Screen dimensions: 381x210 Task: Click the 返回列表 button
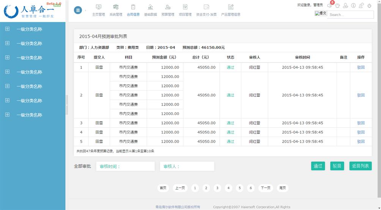pos(360,166)
